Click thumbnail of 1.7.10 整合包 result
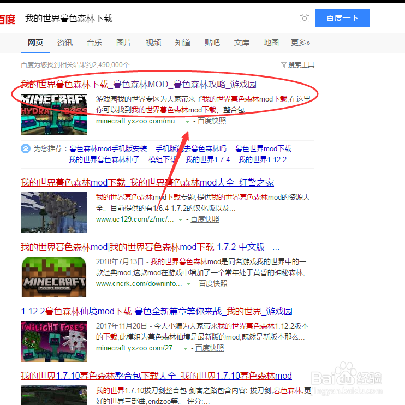Image resolution: width=405 pixels, height=405 pixels. 53,395
